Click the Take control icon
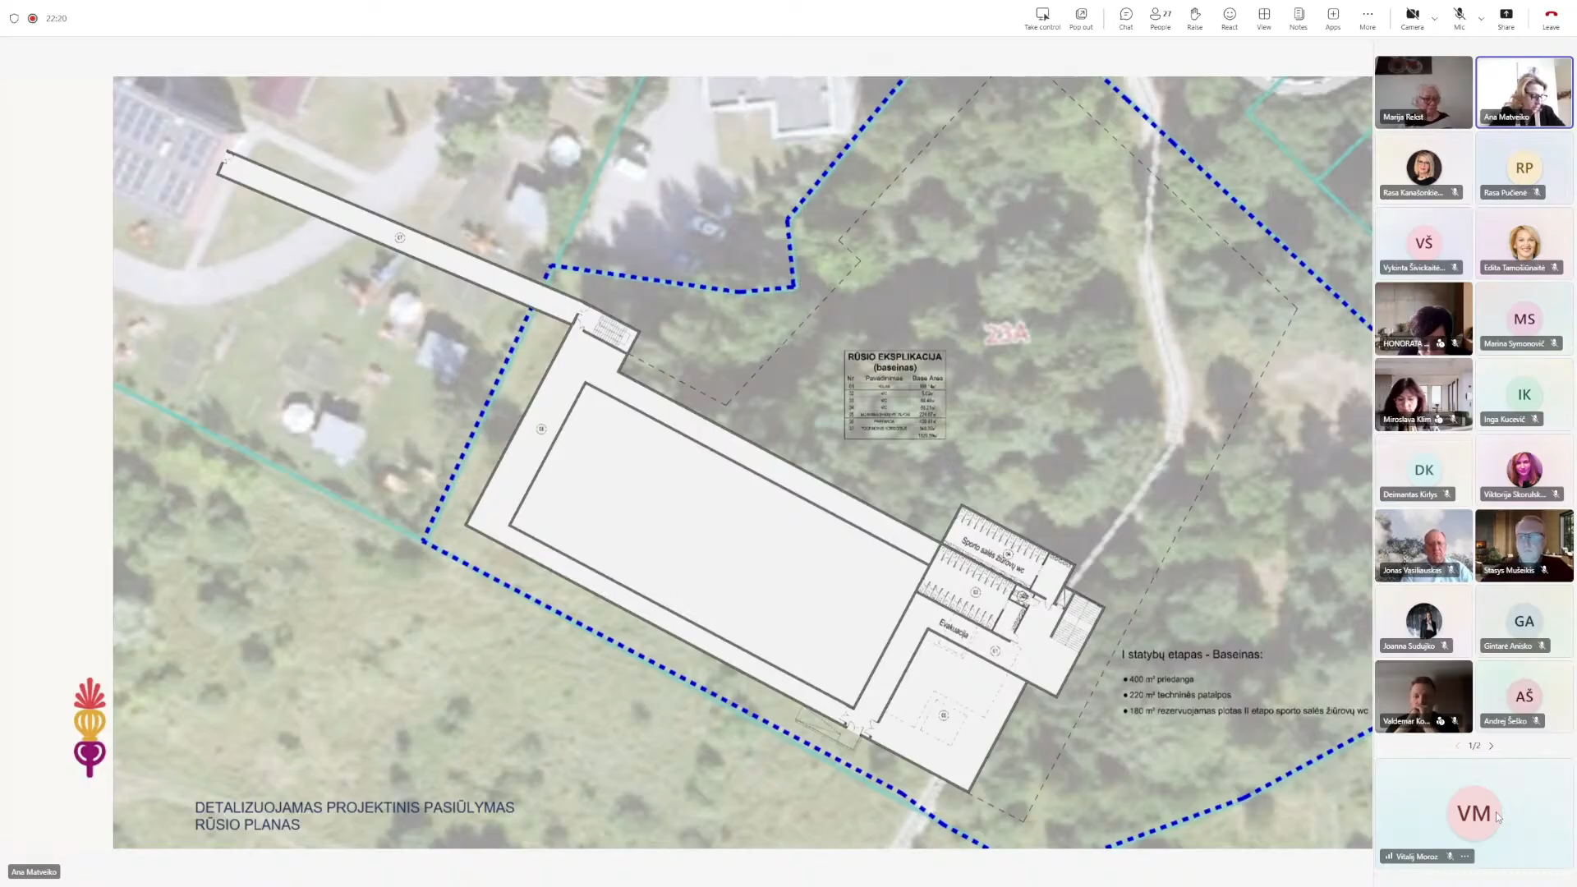 (1041, 17)
